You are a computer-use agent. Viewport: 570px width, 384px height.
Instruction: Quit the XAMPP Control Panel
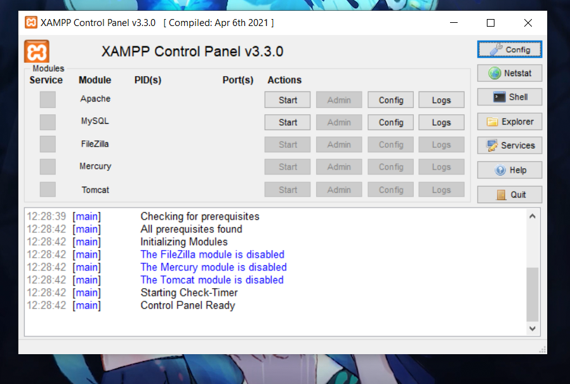[509, 195]
